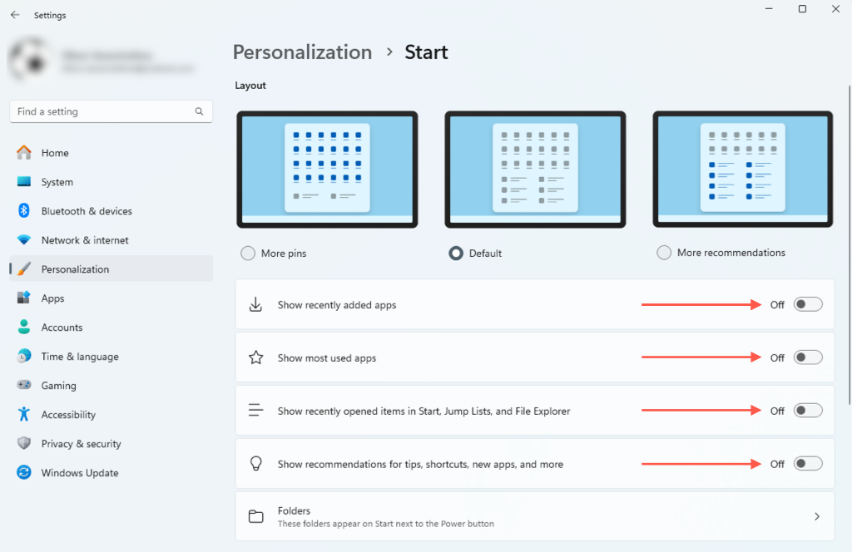Turn on Show most used apps
Screen dimensions: 852x552
coord(808,358)
